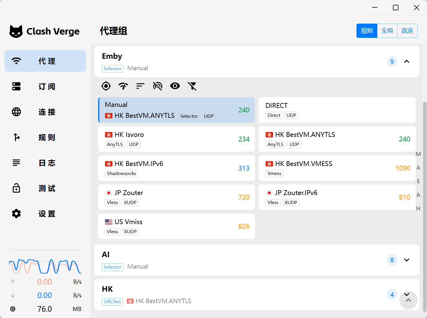Toggle the eye proxy detail display icon

click(175, 86)
